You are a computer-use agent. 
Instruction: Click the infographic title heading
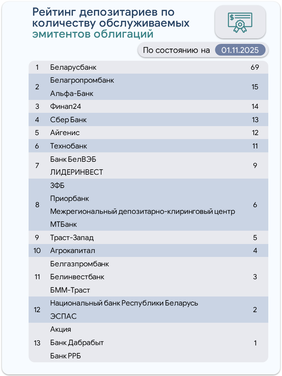[111, 23]
